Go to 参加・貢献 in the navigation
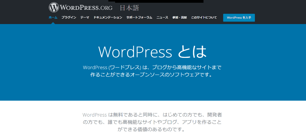 point(180,17)
